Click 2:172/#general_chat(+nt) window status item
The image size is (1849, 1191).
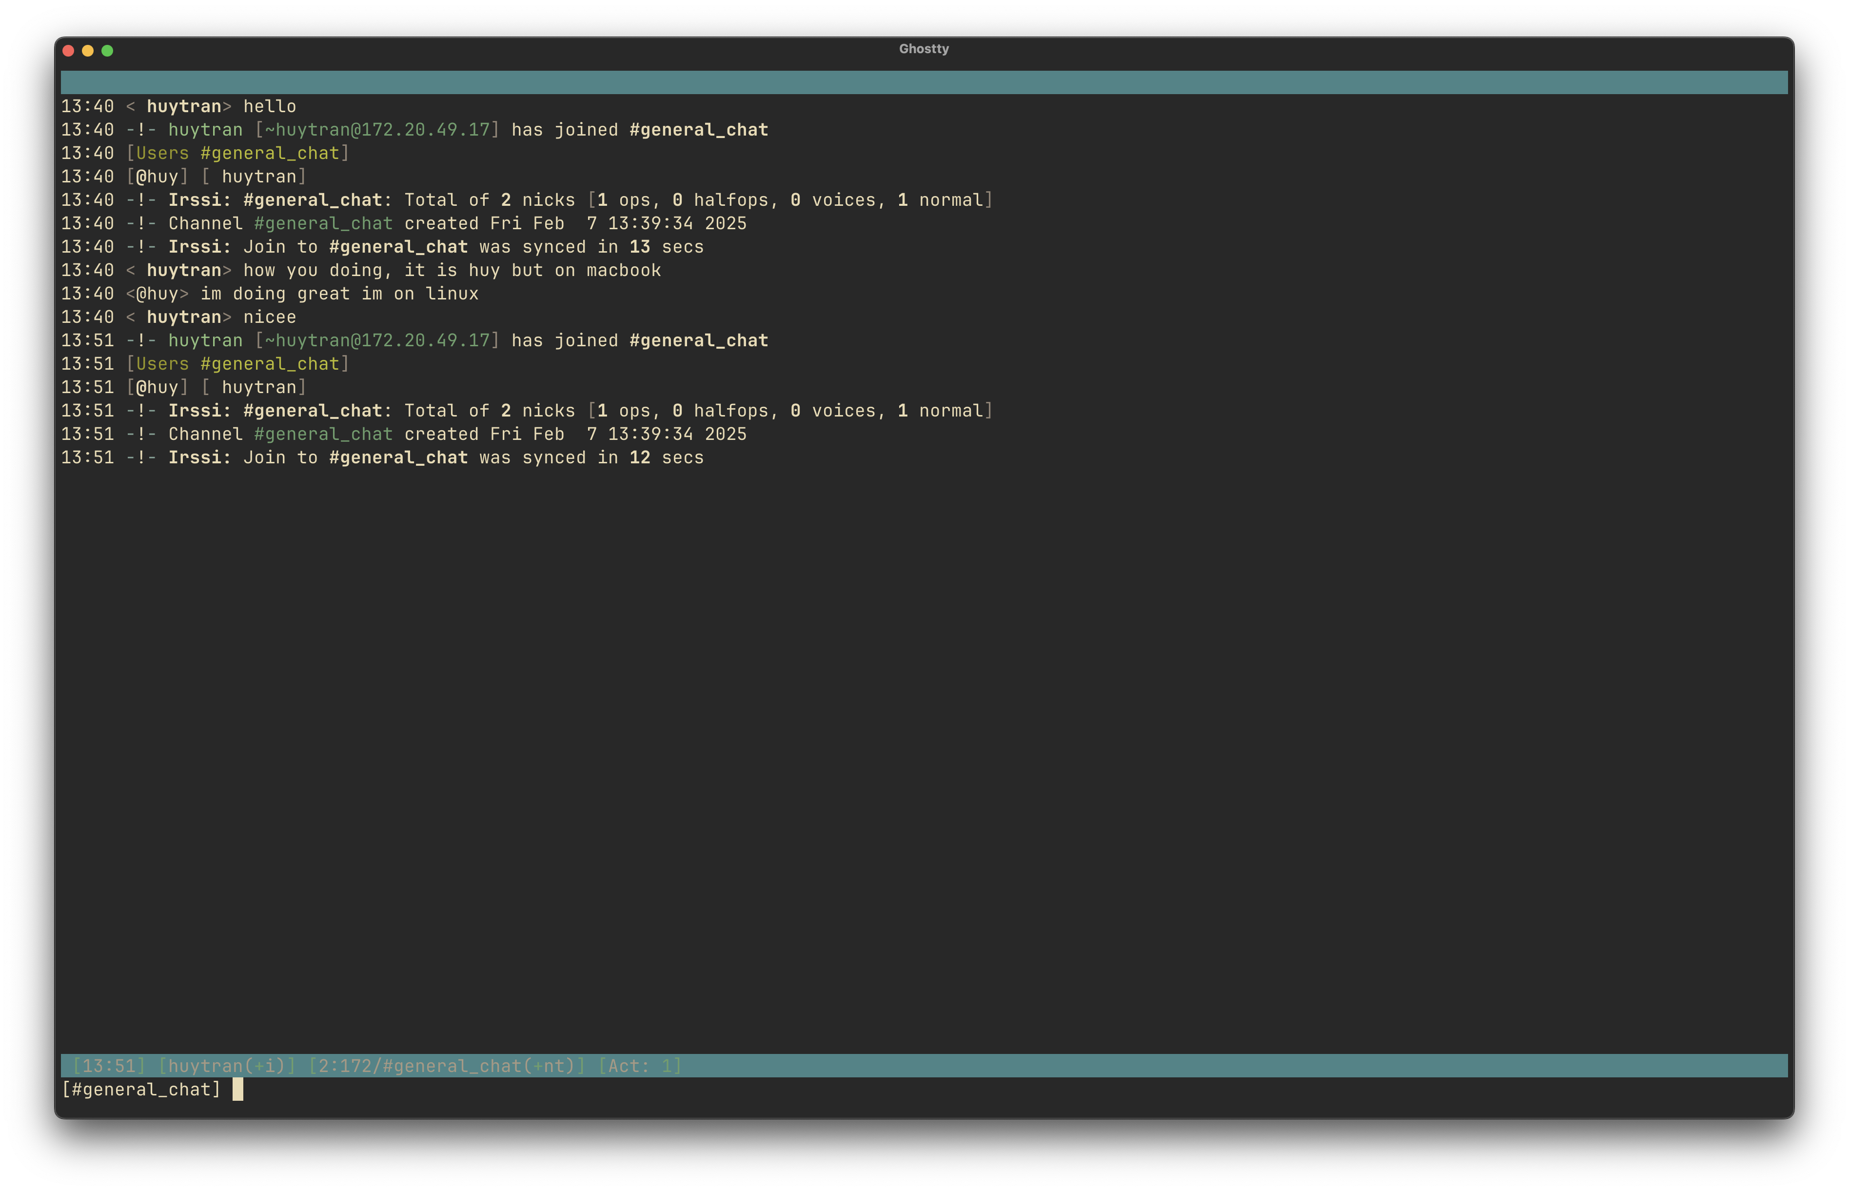pos(447,1067)
